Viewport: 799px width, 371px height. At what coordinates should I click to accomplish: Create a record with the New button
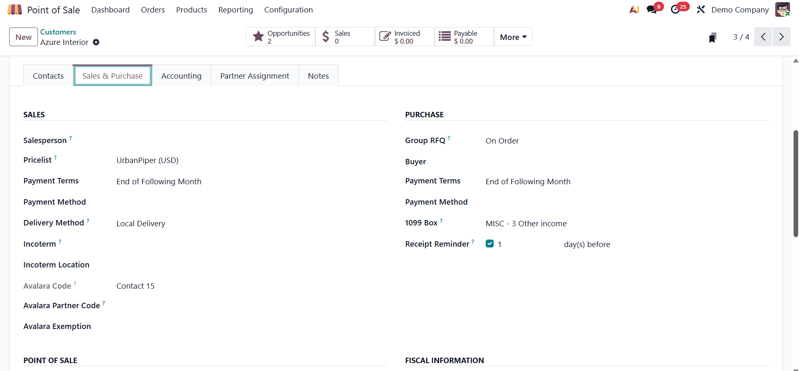point(23,37)
